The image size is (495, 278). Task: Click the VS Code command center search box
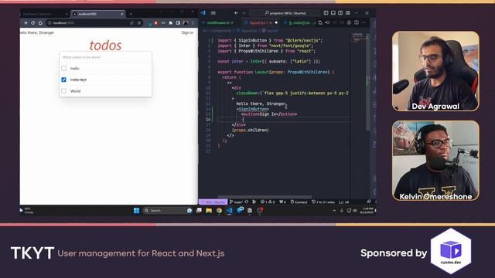pos(285,13)
